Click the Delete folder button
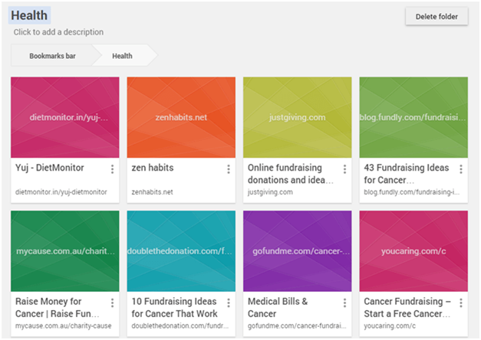The image size is (481, 340). coord(437,17)
